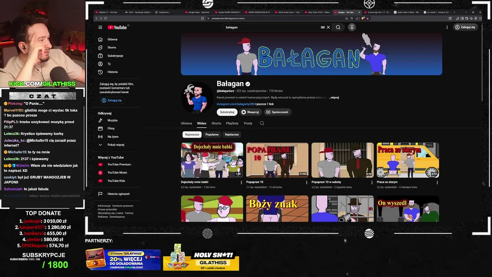
Task: Open the Praca ze starym thumbnail
Action: 408,160
